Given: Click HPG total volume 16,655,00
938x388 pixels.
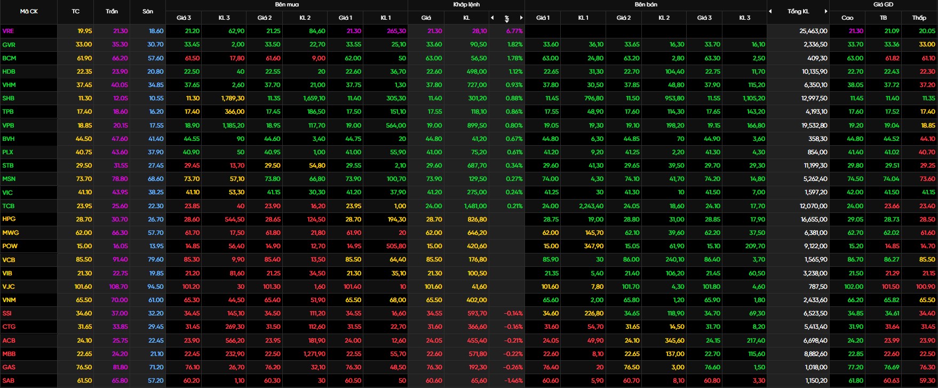Looking at the screenshot, I should point(814,219).
